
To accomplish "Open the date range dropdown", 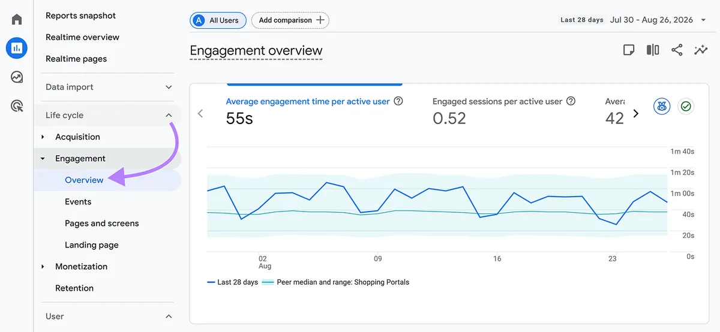I will pos(704,20).
